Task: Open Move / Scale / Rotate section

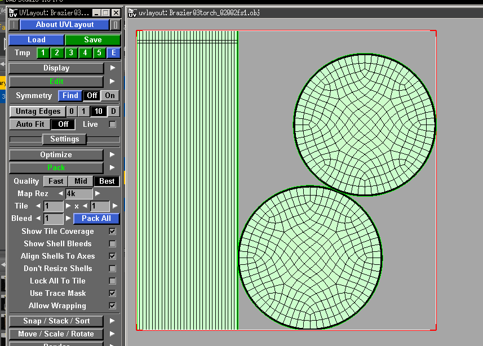Action: (x=56, y=334)
